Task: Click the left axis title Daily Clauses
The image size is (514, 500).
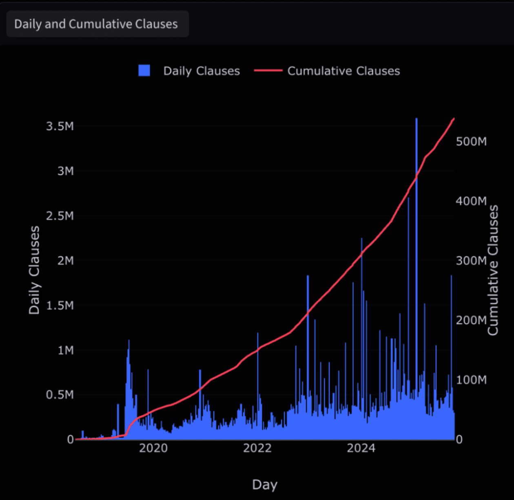Action: [34, 270]
